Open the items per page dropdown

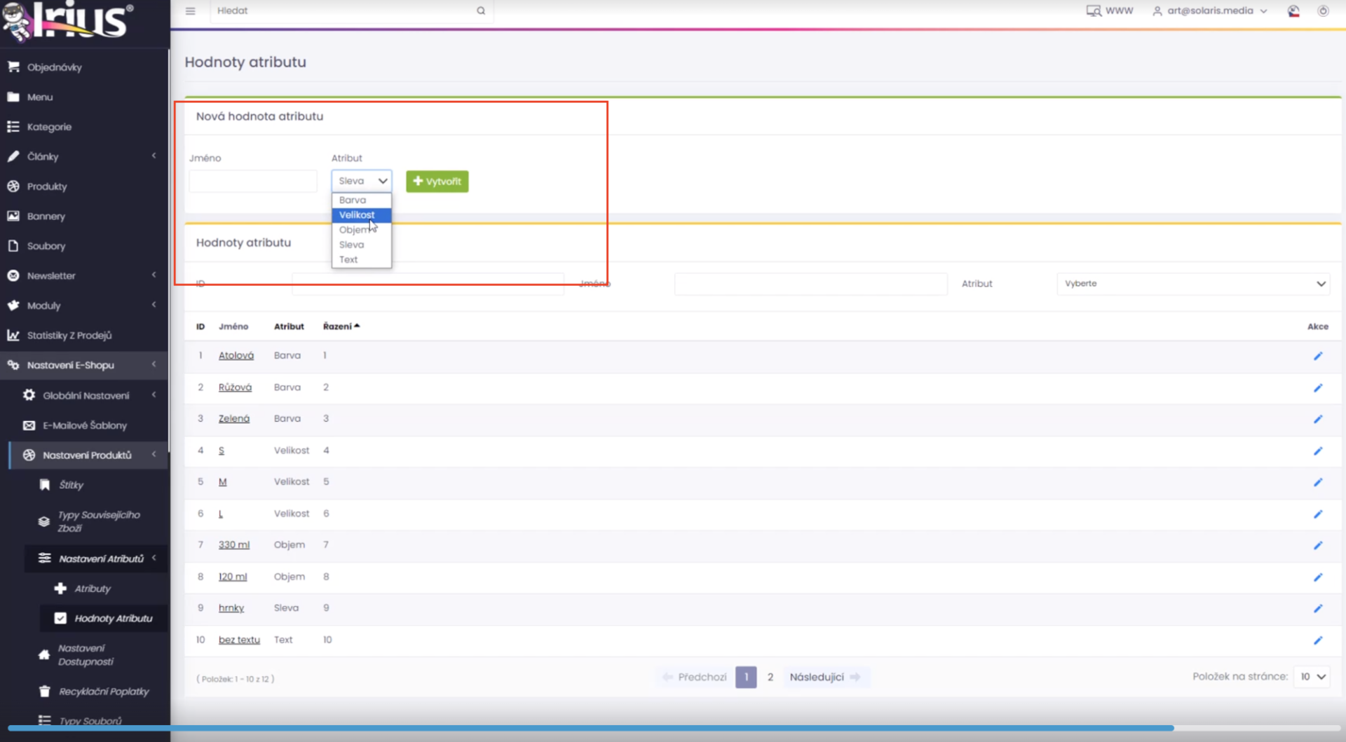click(x=1312, y=677)
